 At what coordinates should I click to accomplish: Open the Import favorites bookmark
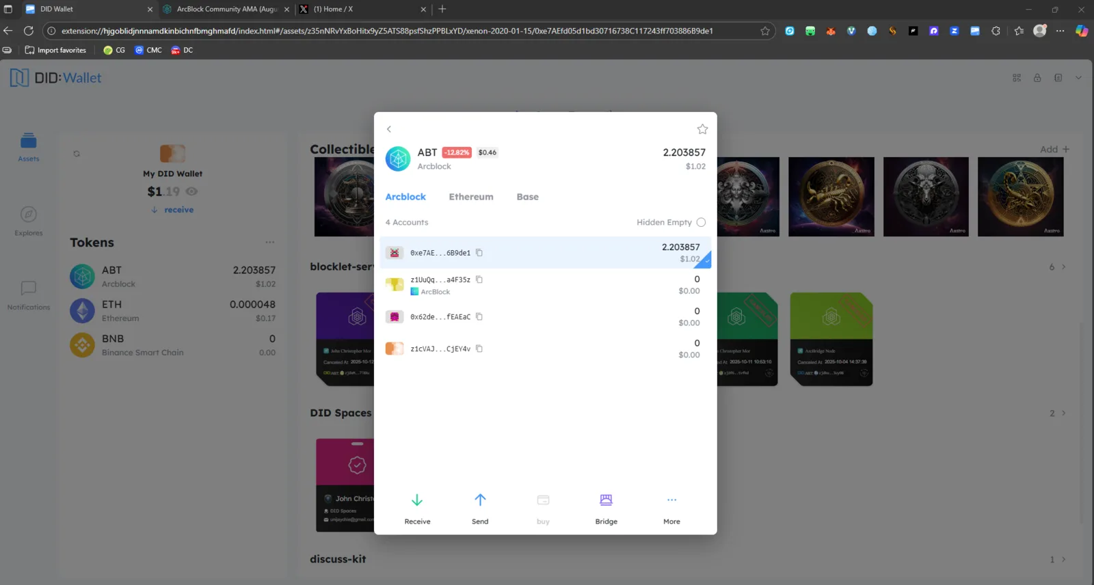coord(55,50)
